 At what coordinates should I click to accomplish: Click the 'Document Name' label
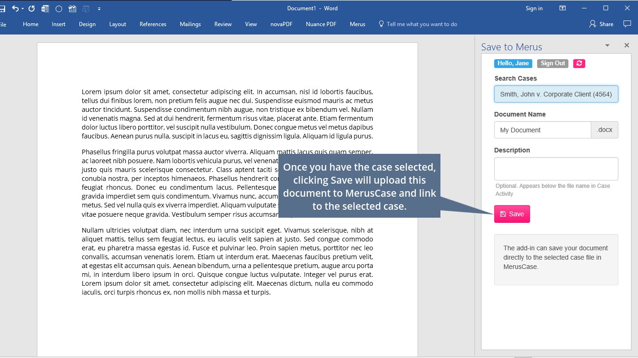point(520,114)
